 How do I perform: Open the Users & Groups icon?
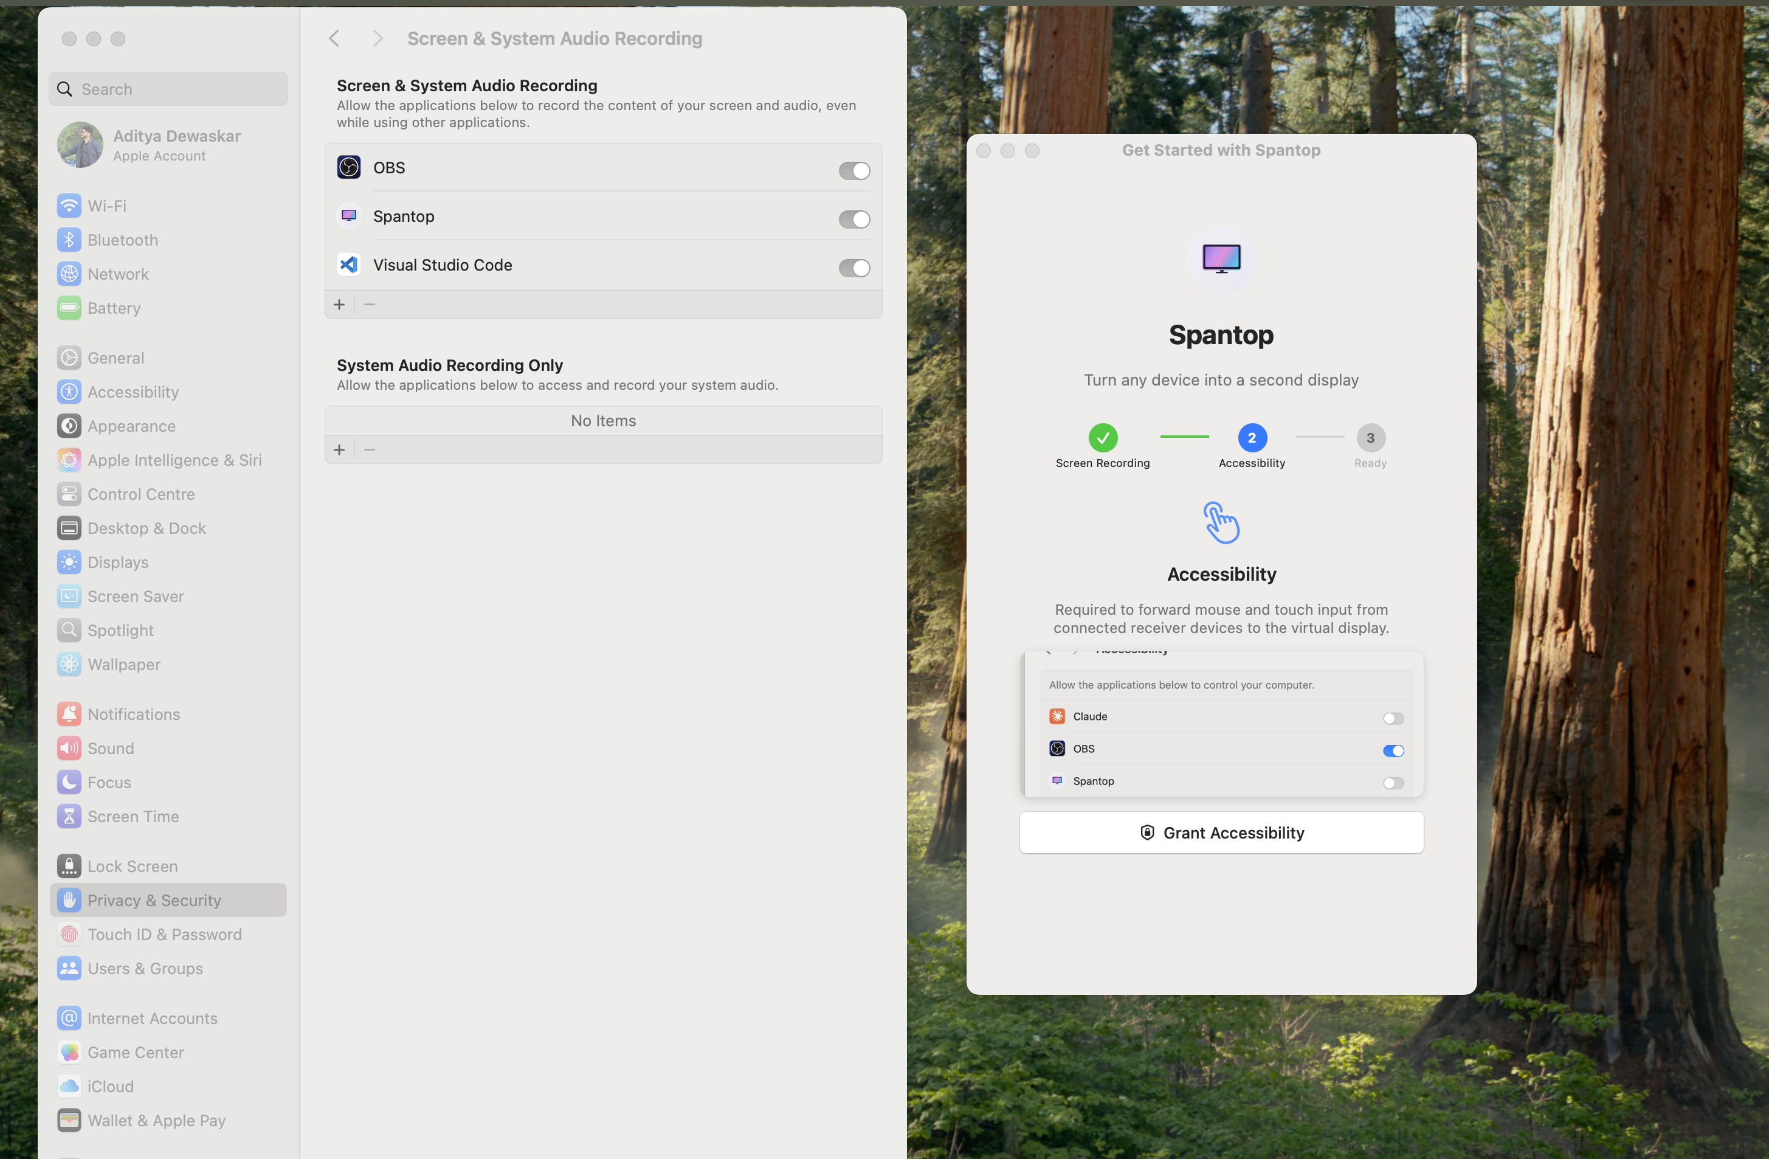tap(69, 969)
